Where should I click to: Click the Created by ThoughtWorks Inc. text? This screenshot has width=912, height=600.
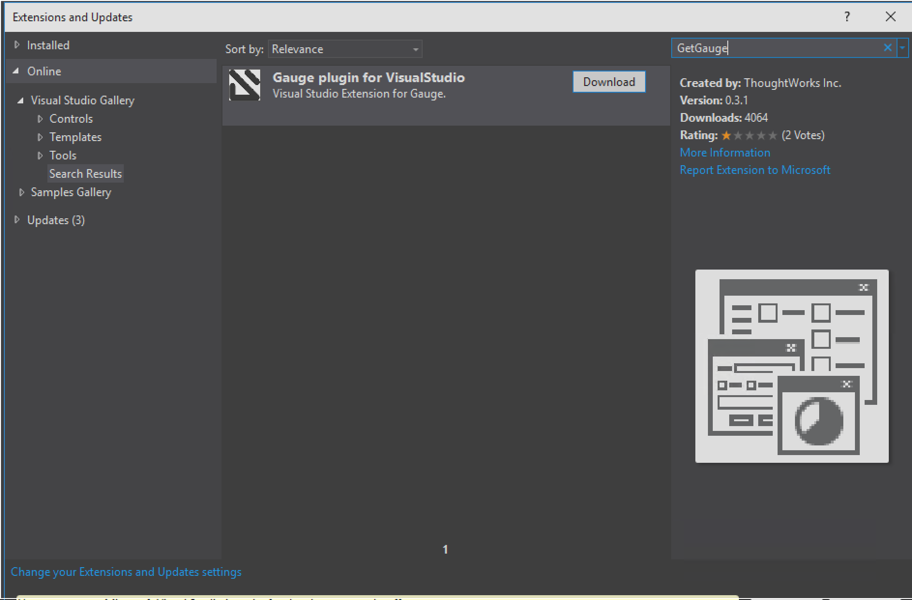(x=761, y=83)
